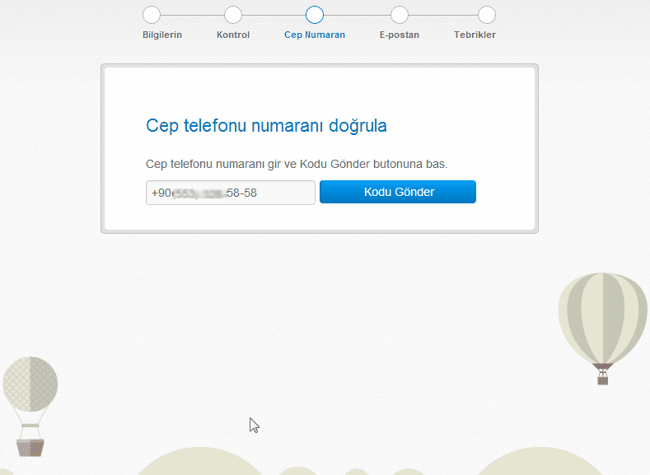Screen dimensions: 650x475
Task: Click the E-postan step label
Action: click(400, 35)
